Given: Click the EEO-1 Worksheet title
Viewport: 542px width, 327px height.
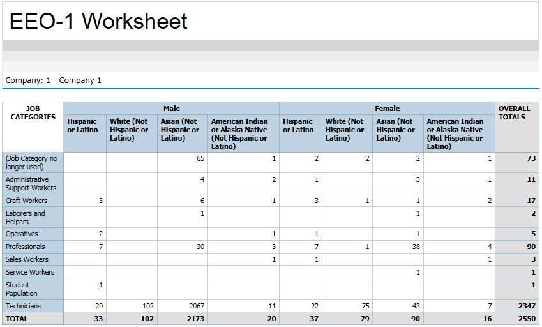Looking at the screenshot, I should [98, 21].
